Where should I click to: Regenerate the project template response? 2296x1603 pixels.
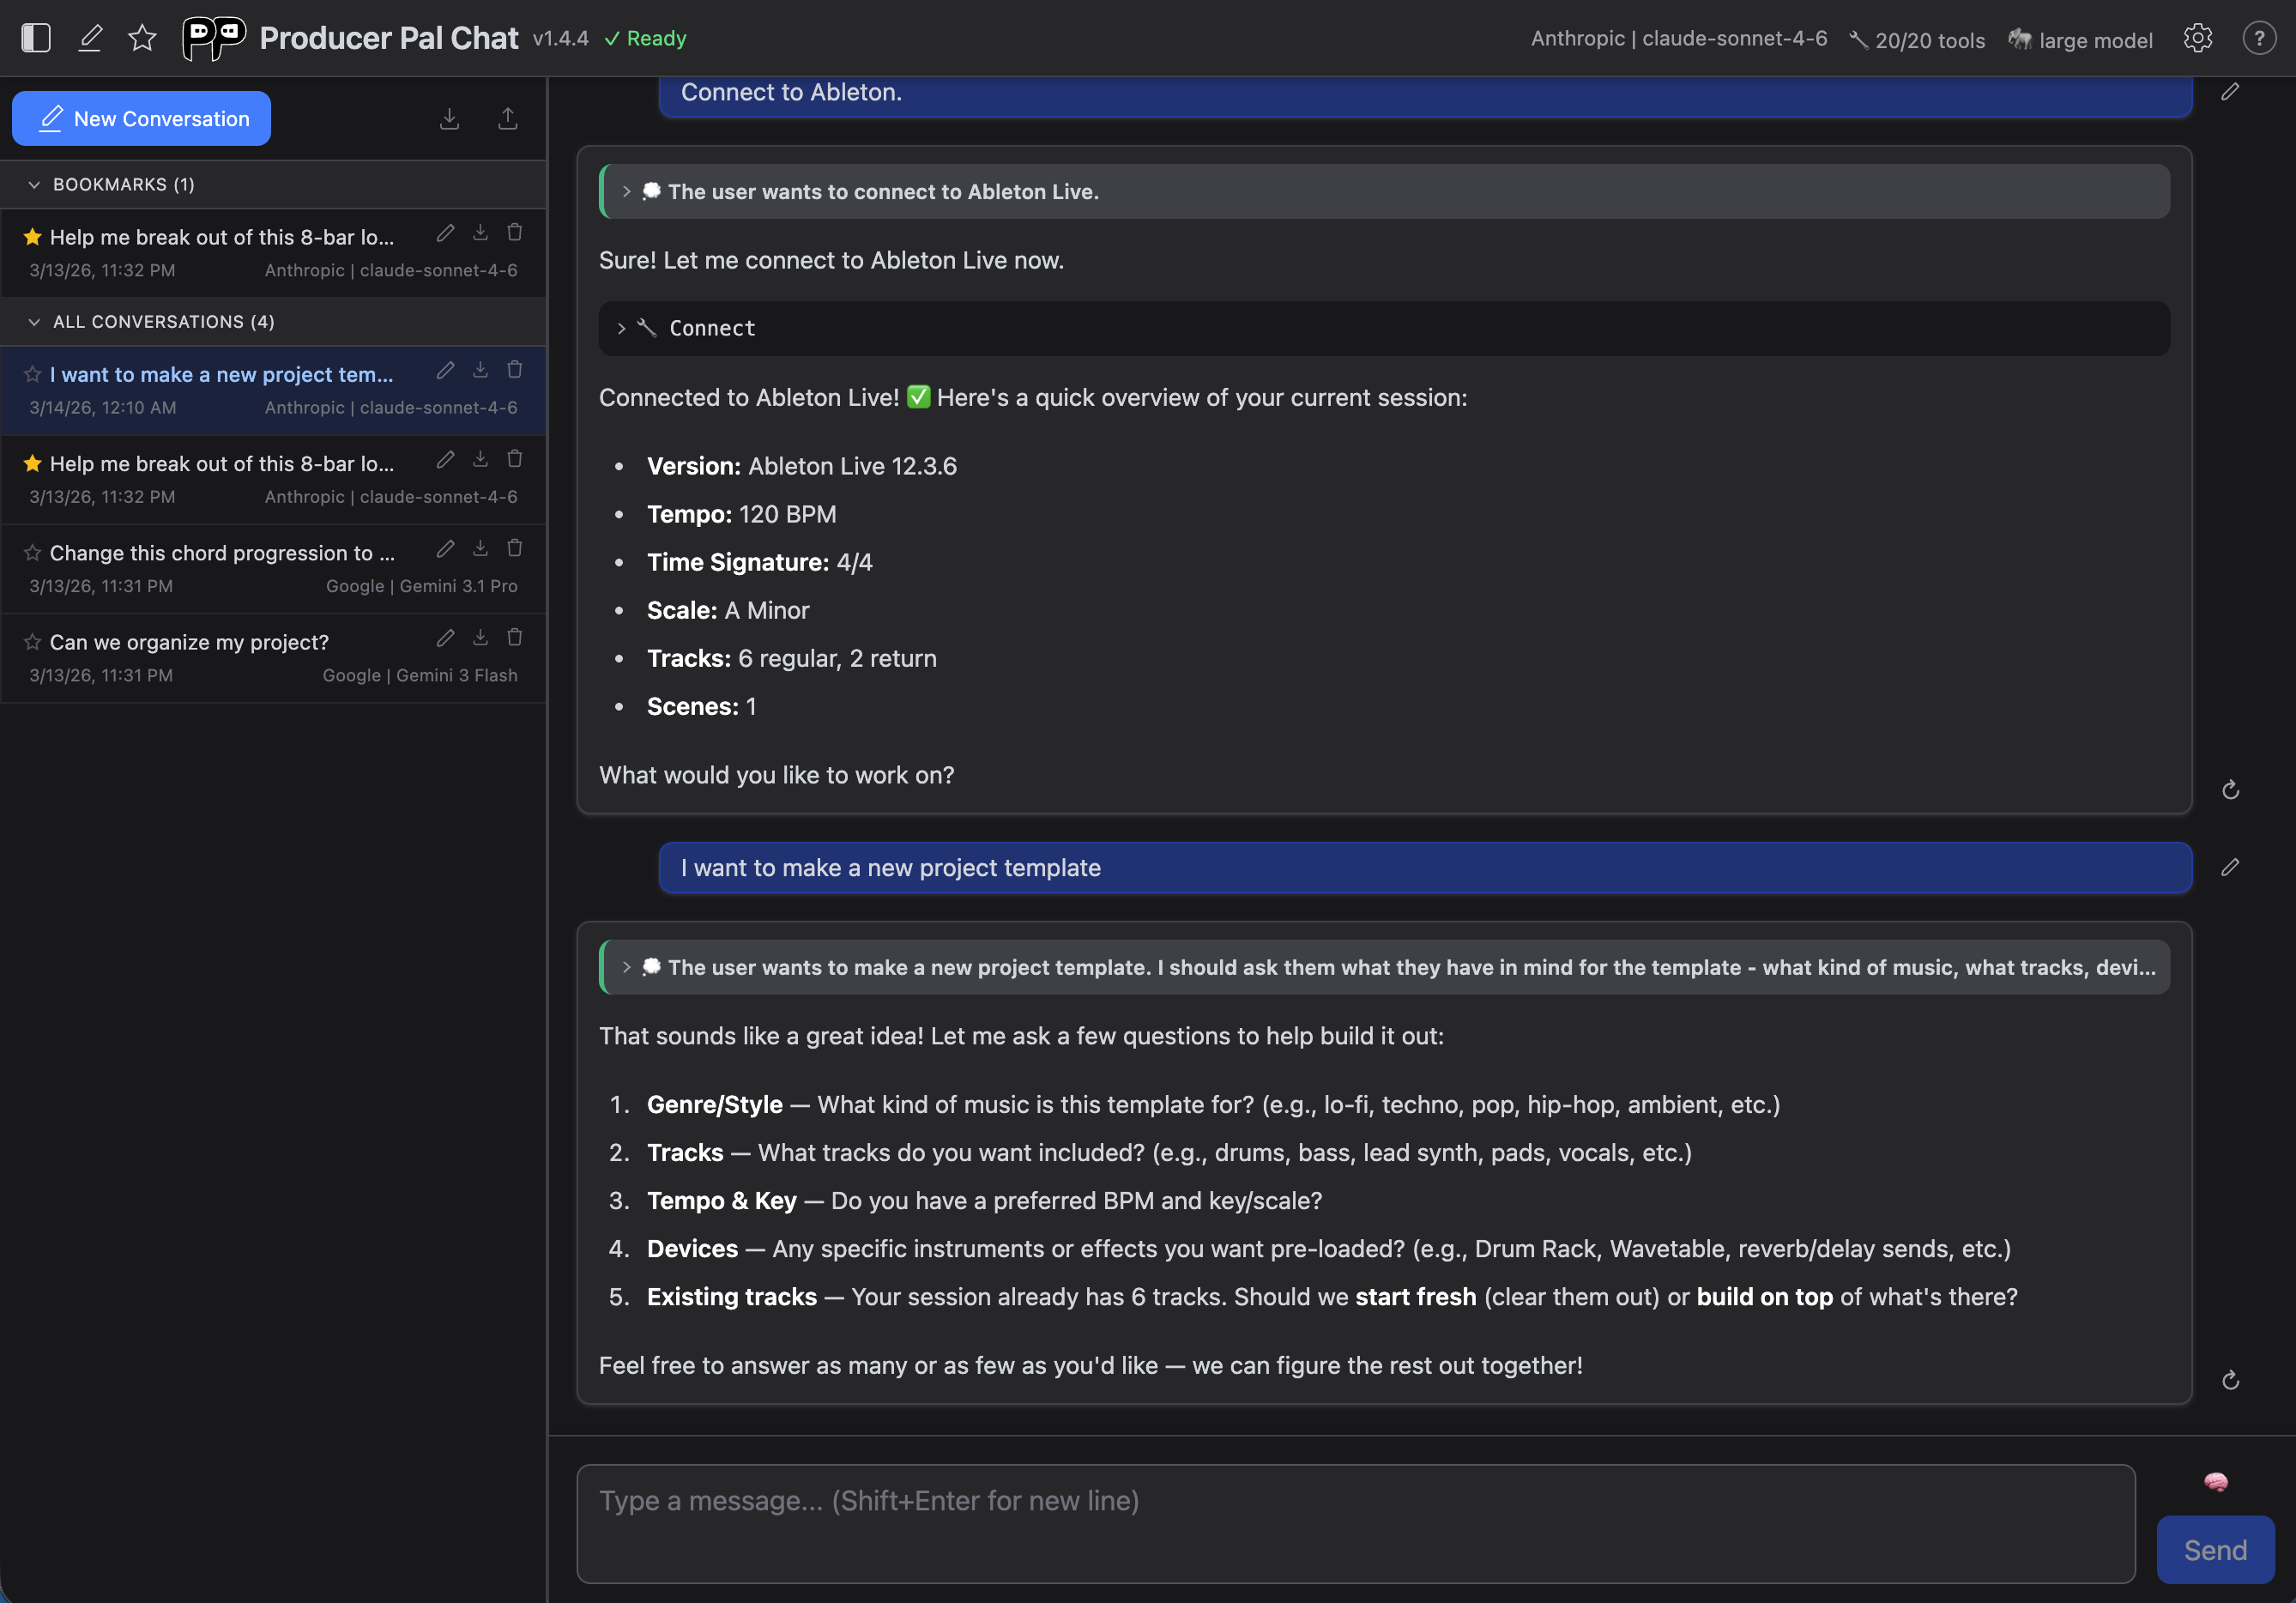click(x=2231, y=1380)
